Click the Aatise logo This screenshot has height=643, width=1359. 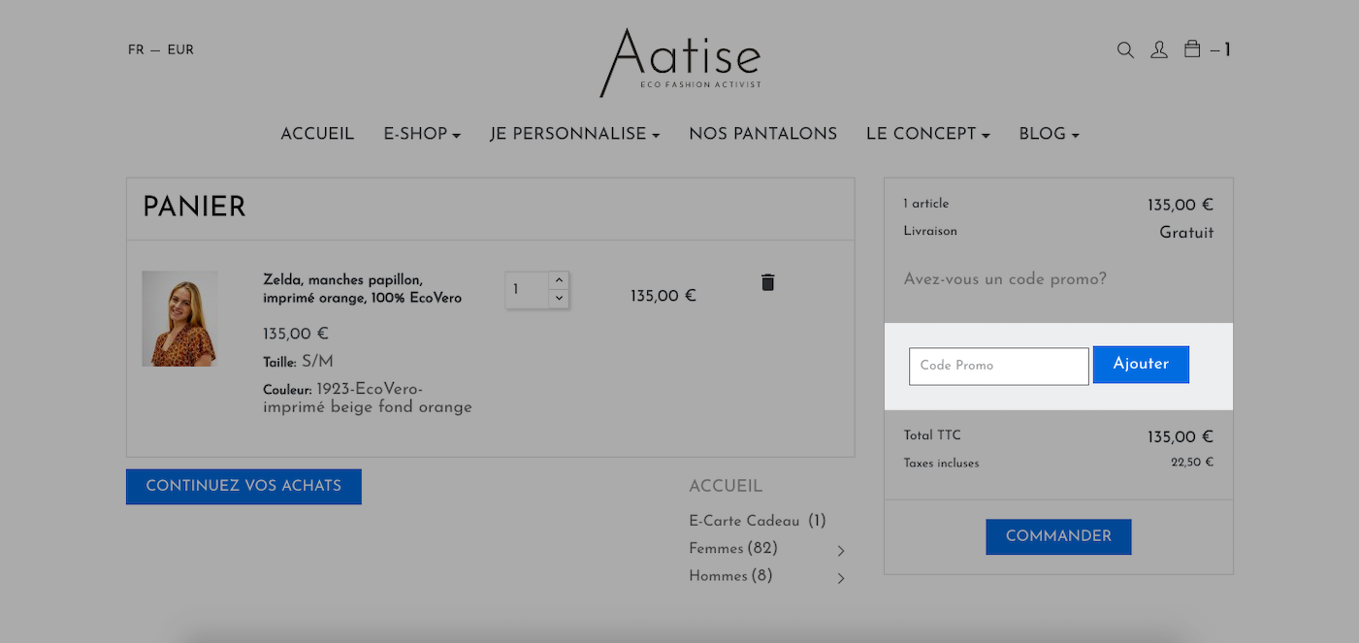[x=680, y=62]
